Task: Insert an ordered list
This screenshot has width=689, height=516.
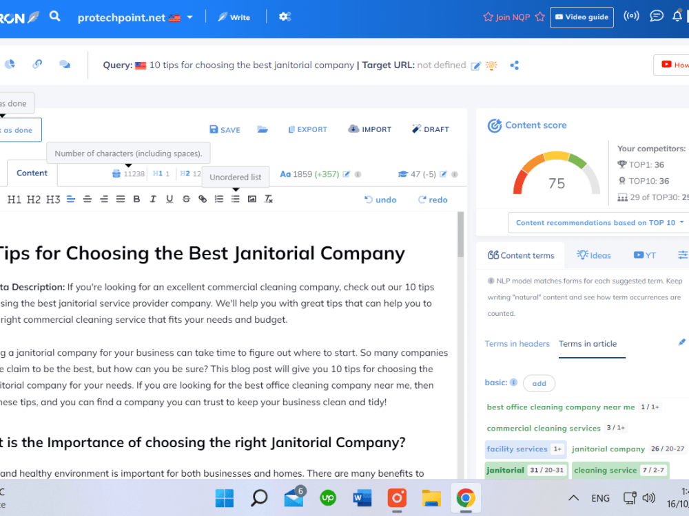Action: [x=219, y=200]
